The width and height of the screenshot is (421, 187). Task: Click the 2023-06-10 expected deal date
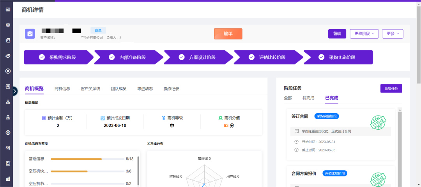(x=115, y=125)
